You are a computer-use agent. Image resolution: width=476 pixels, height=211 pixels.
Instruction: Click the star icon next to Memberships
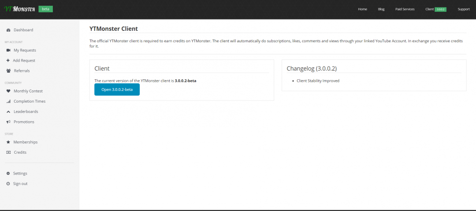[x=8, y=142]
